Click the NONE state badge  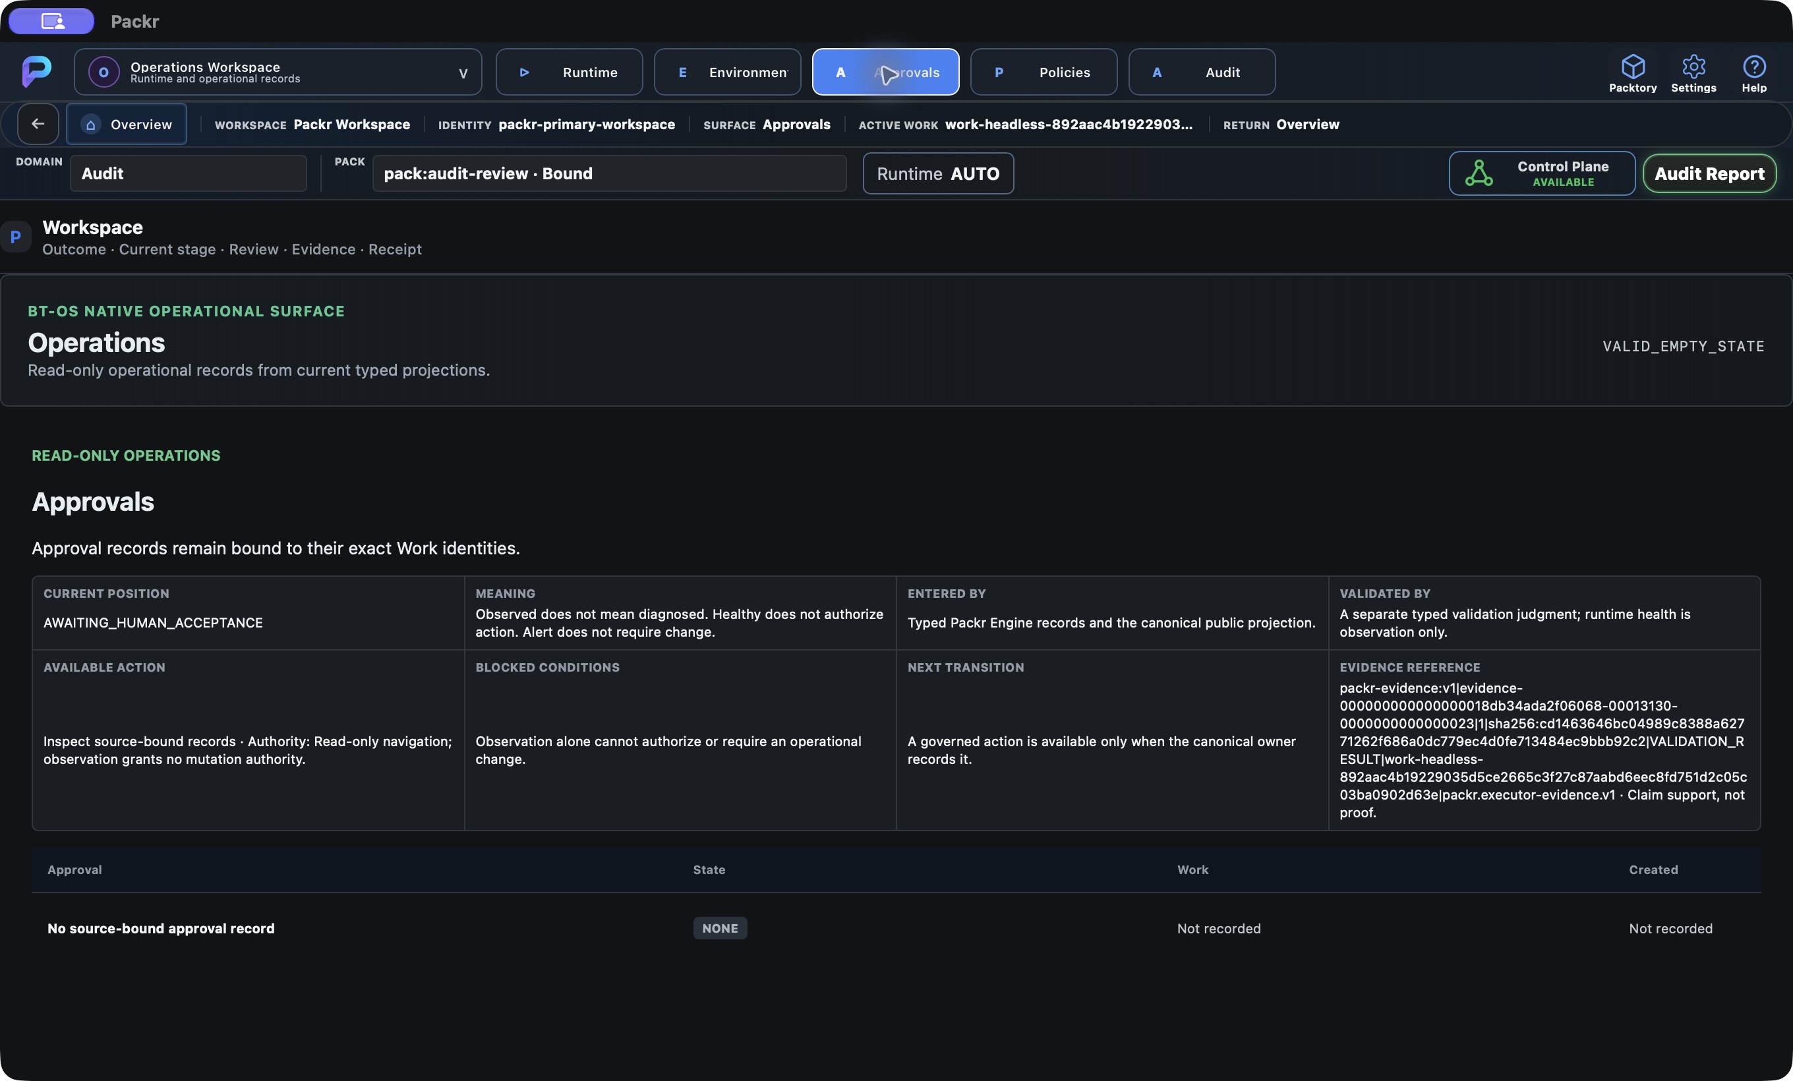click(720, 928)
